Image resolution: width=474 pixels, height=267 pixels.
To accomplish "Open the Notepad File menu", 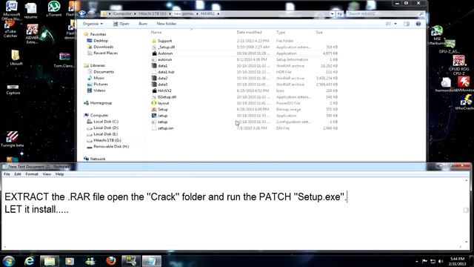I will (x=7, y=174).
